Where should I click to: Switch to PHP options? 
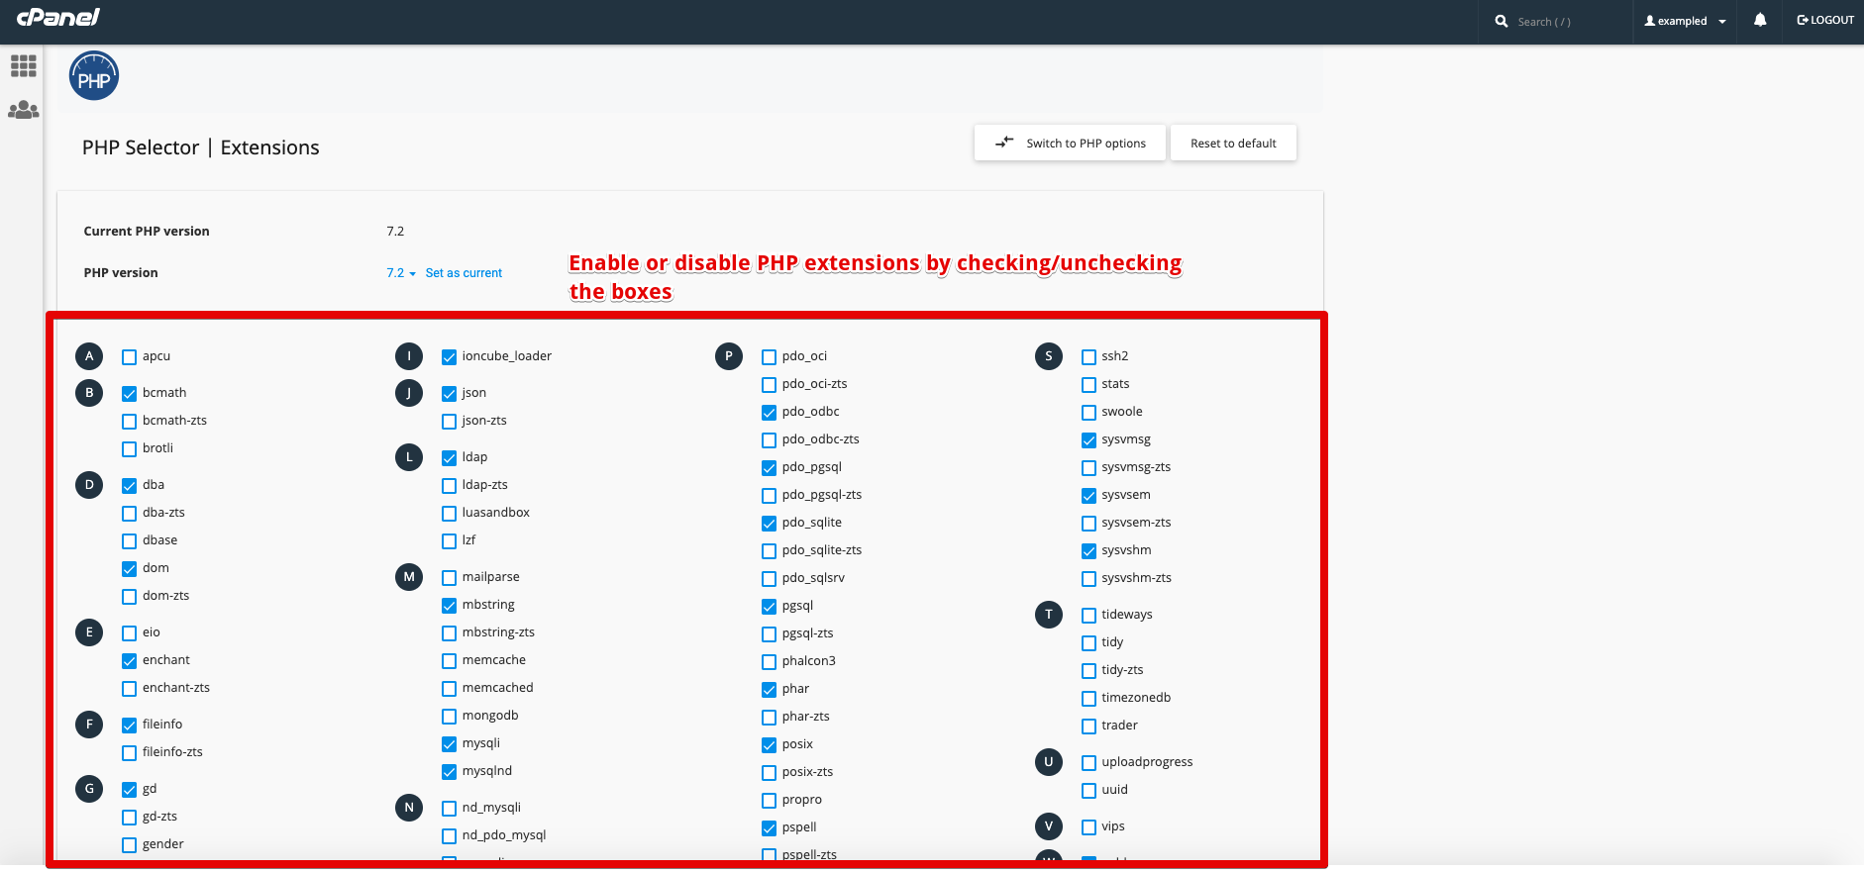click(x=1071, y=144)
